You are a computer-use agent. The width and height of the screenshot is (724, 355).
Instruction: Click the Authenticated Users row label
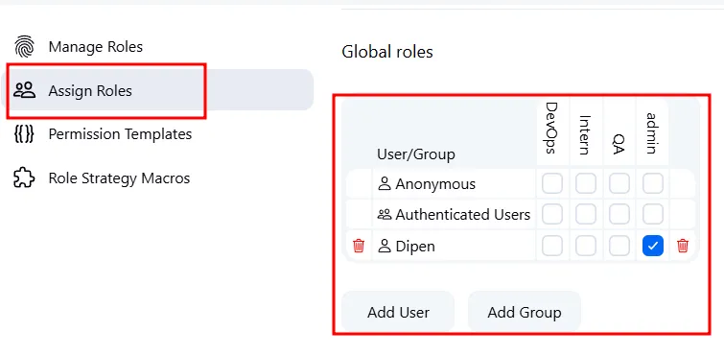click(x=462, y=215)
